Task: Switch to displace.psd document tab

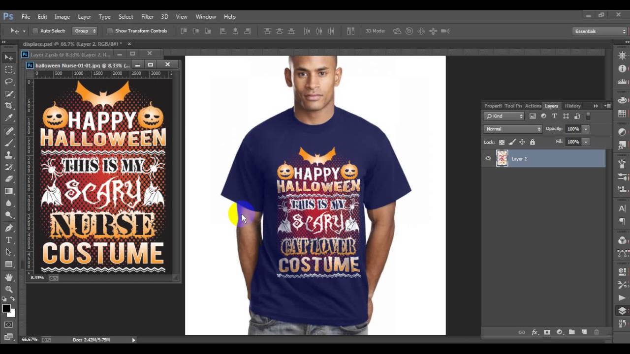Action: point(72,44)
